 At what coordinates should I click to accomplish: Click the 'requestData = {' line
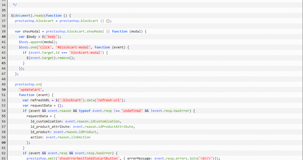41,116
